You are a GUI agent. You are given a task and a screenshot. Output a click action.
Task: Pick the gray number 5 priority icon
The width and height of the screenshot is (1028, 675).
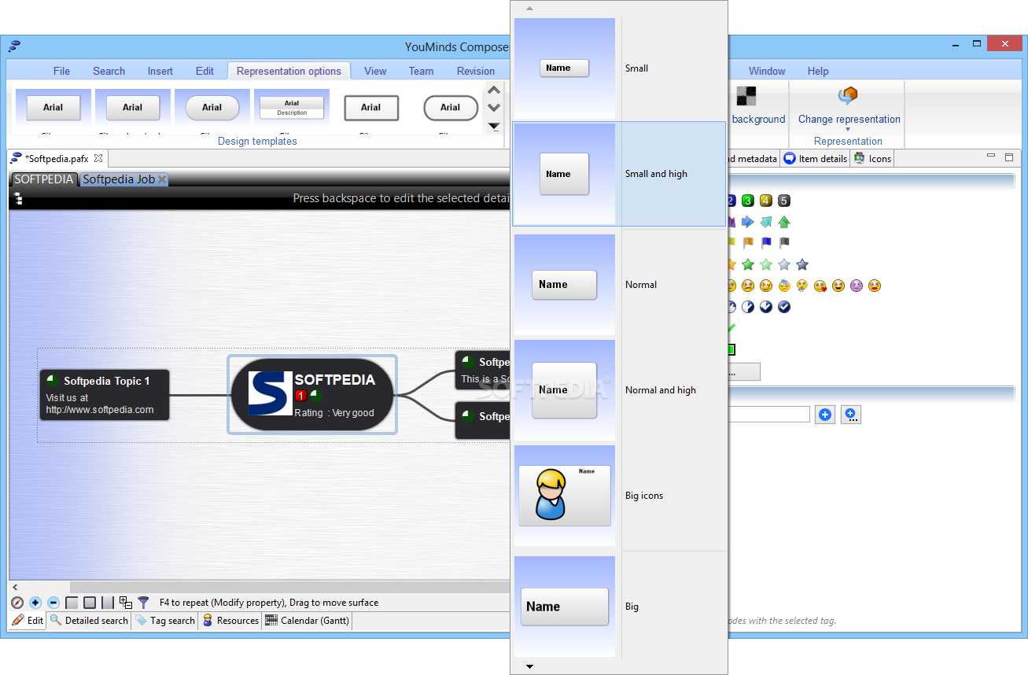783,201
